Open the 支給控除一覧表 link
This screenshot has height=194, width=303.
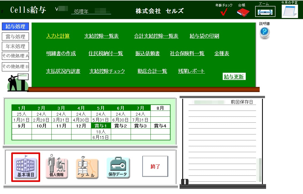pyautogui.click(x=101, y=36)
